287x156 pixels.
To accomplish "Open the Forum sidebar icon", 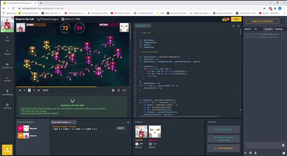I will pyautogui.click(x=7, y=52).
